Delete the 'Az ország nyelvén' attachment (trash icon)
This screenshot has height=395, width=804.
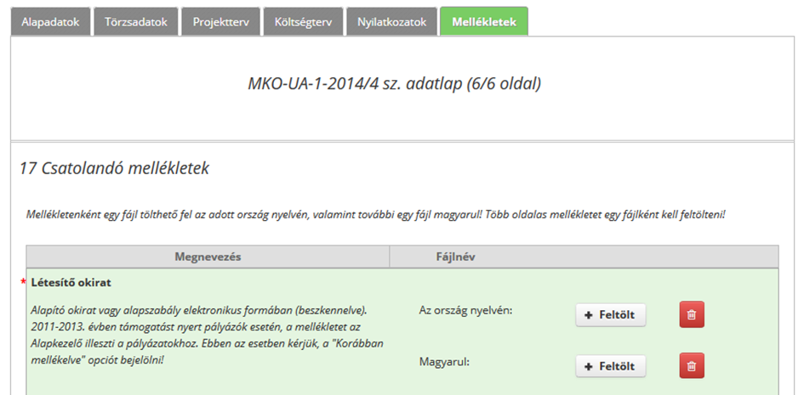tap(692, 314)
